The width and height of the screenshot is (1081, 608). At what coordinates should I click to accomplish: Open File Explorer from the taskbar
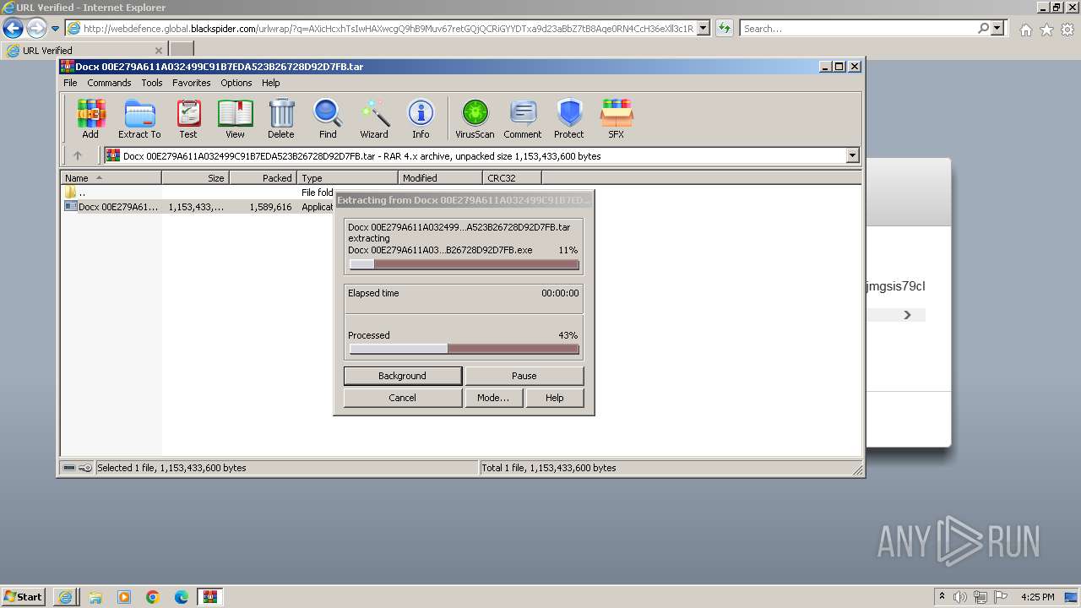pyautogui.click(x=95, y=597)
